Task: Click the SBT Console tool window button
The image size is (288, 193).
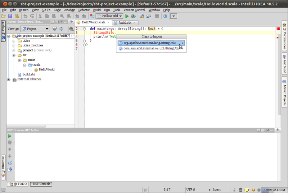Action: point(41,184)
